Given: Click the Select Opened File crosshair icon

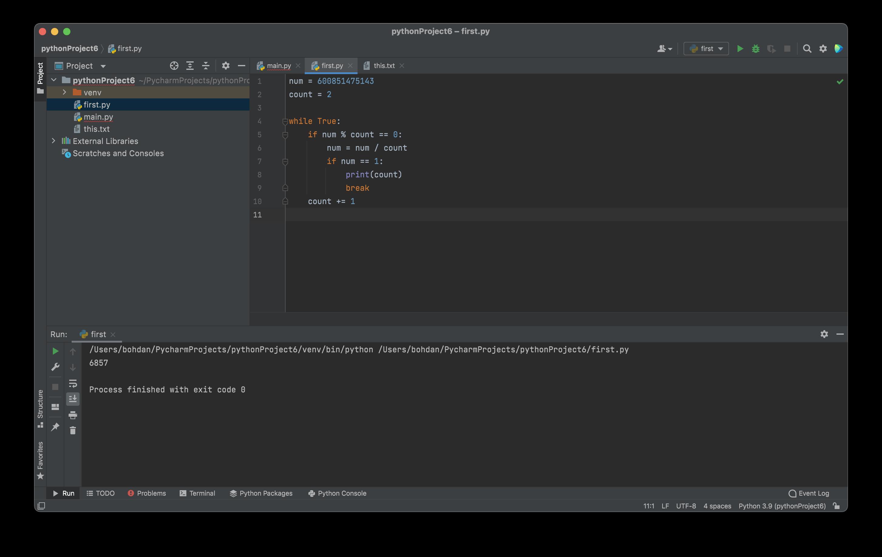Looking at the screenshot, I should point(174,66).
